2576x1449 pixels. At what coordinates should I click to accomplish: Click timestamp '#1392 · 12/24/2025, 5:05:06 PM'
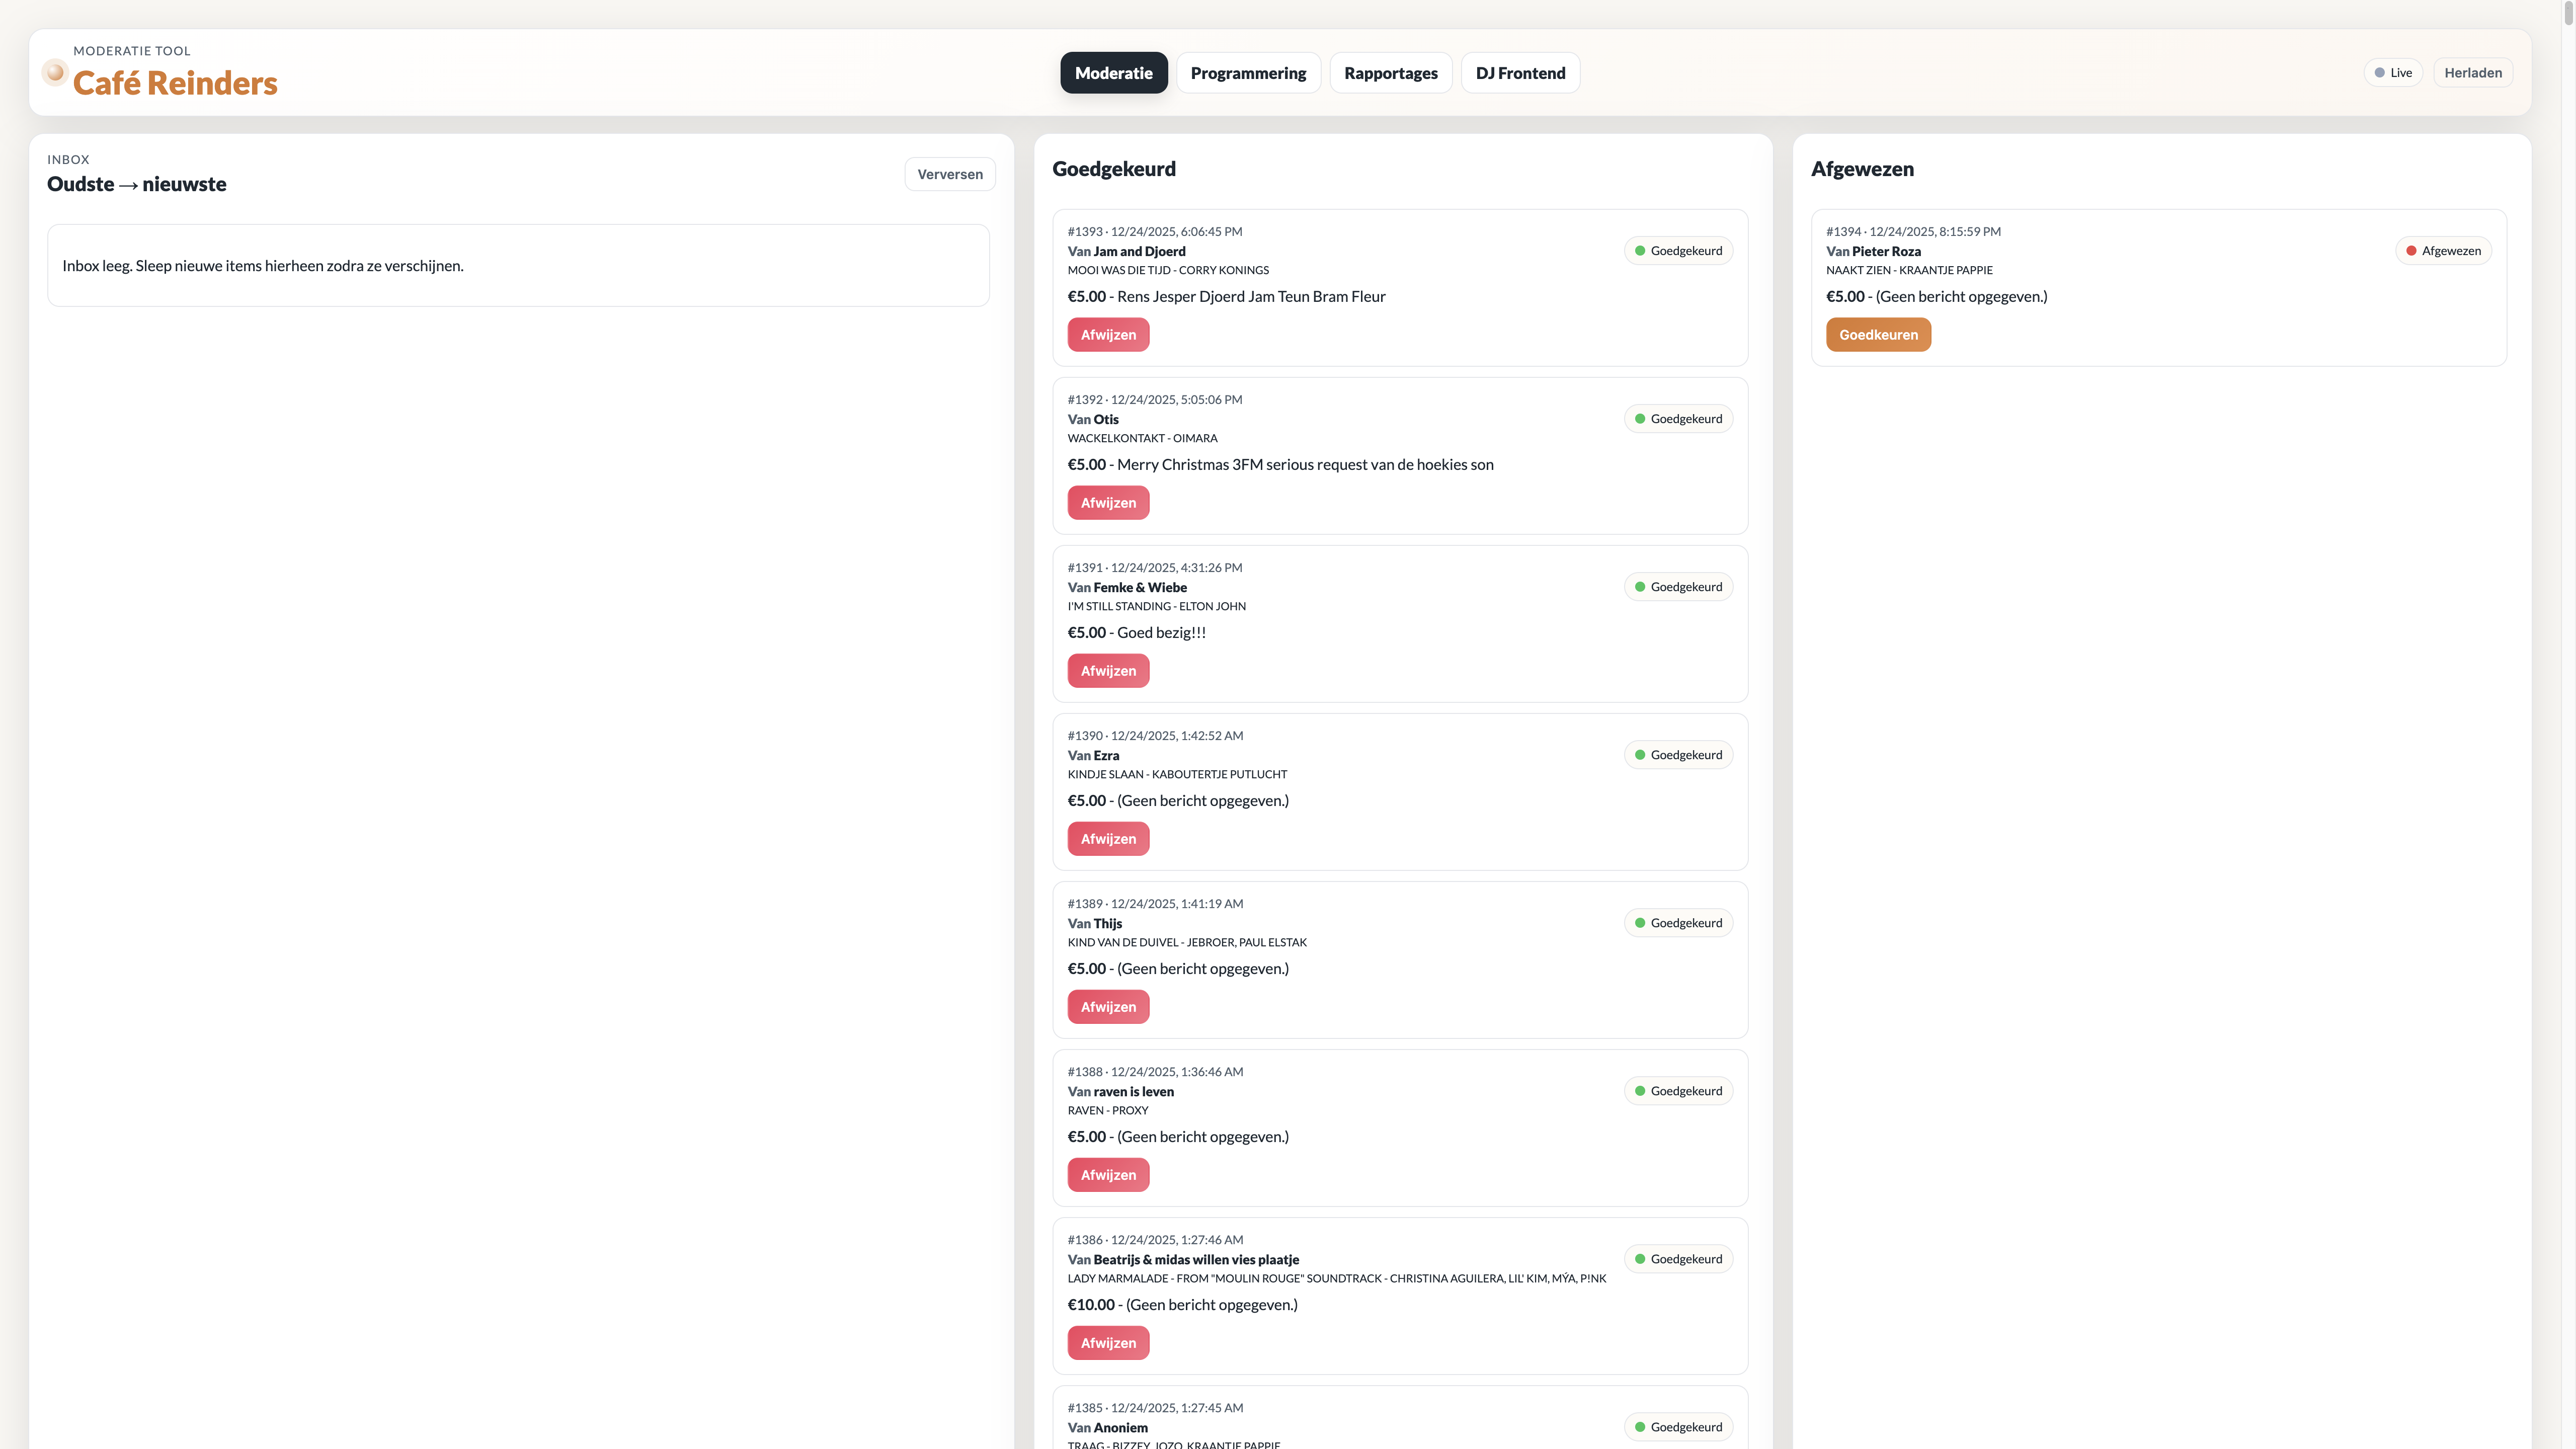(1154, 399)
